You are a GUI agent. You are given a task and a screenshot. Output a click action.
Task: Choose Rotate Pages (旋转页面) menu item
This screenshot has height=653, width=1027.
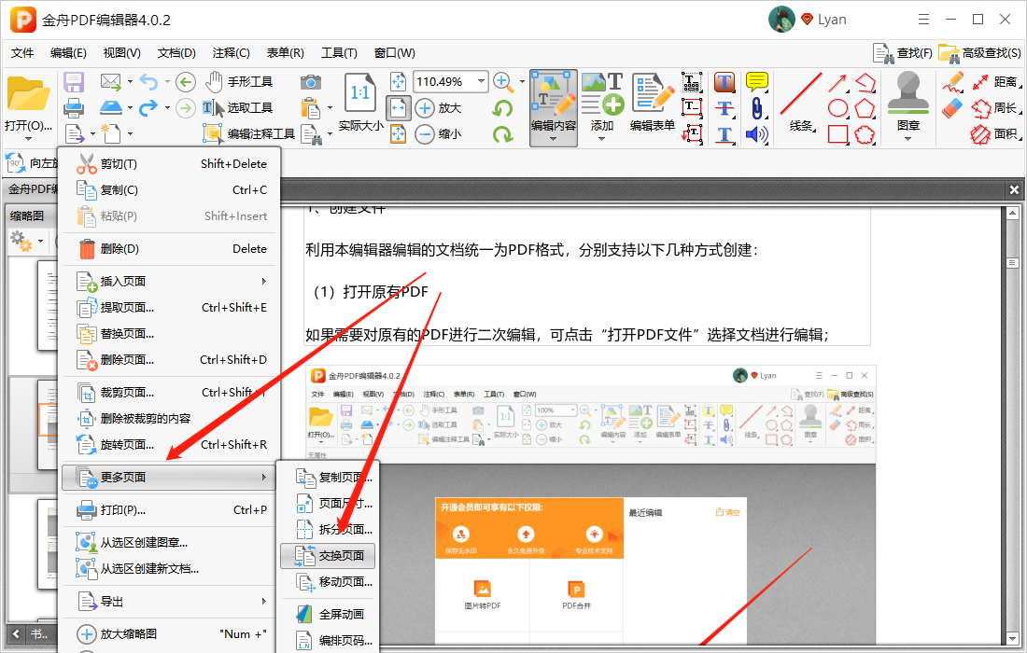(x=172, y=444)
